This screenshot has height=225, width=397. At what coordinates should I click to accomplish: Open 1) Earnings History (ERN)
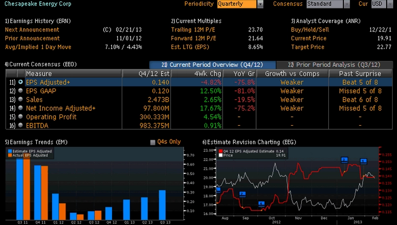(38, 21)
